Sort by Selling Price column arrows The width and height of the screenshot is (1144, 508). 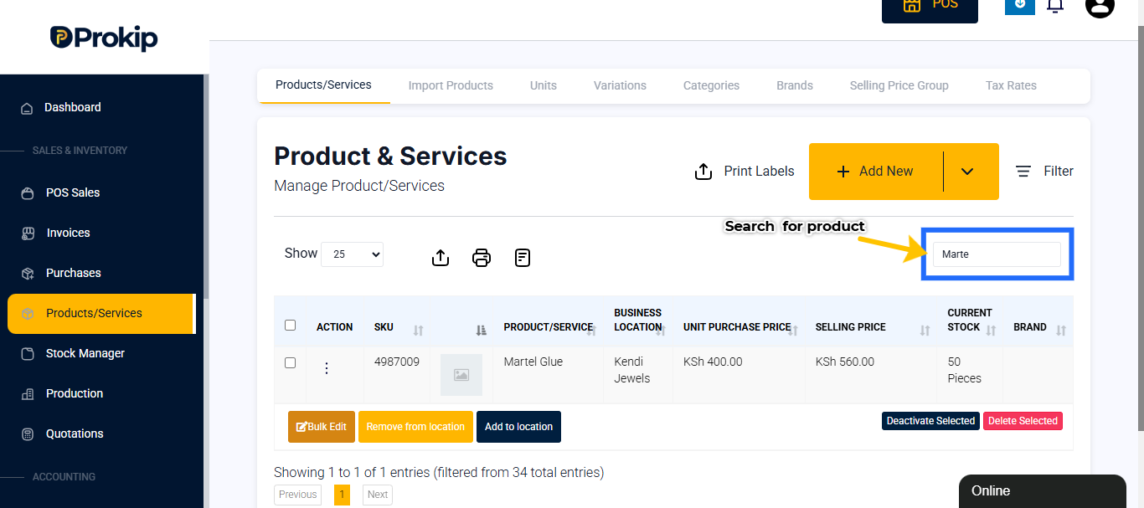click(925, 331)
